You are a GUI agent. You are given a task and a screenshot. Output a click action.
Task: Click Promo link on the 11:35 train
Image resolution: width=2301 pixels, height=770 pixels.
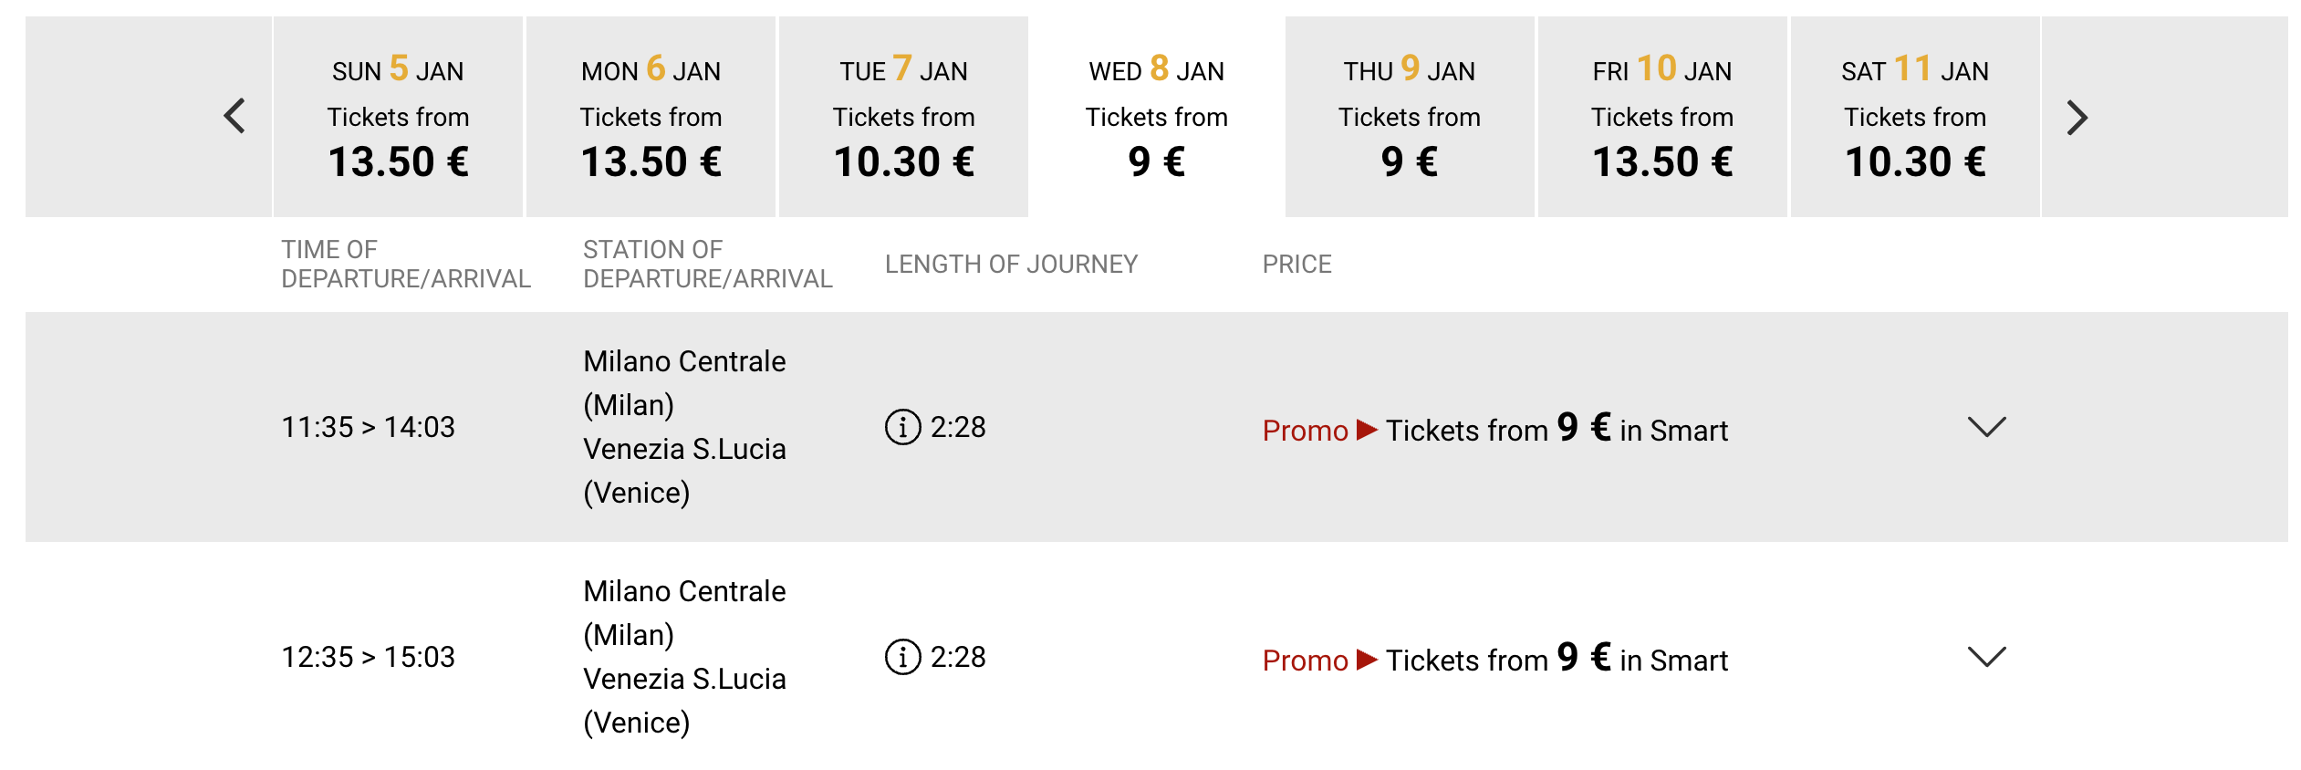pyautogui.click(x=1305, y=430)
